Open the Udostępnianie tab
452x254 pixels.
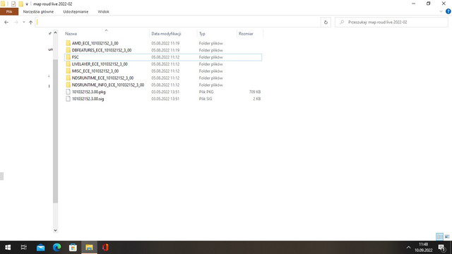[x=76, y=11]
